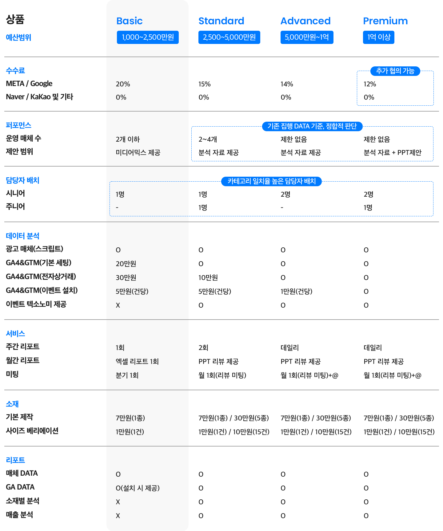This screenshot has width=443, height=531.
Task: Click the 주간 리포트 row label
Action: (x=22, y=347)
